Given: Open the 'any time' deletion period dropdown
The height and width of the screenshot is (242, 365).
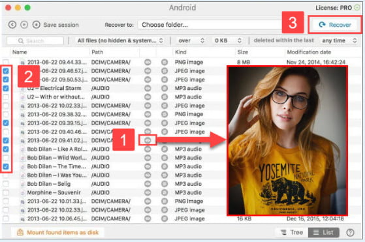Looking at the screenshot, I should click(x=339, y=40).
